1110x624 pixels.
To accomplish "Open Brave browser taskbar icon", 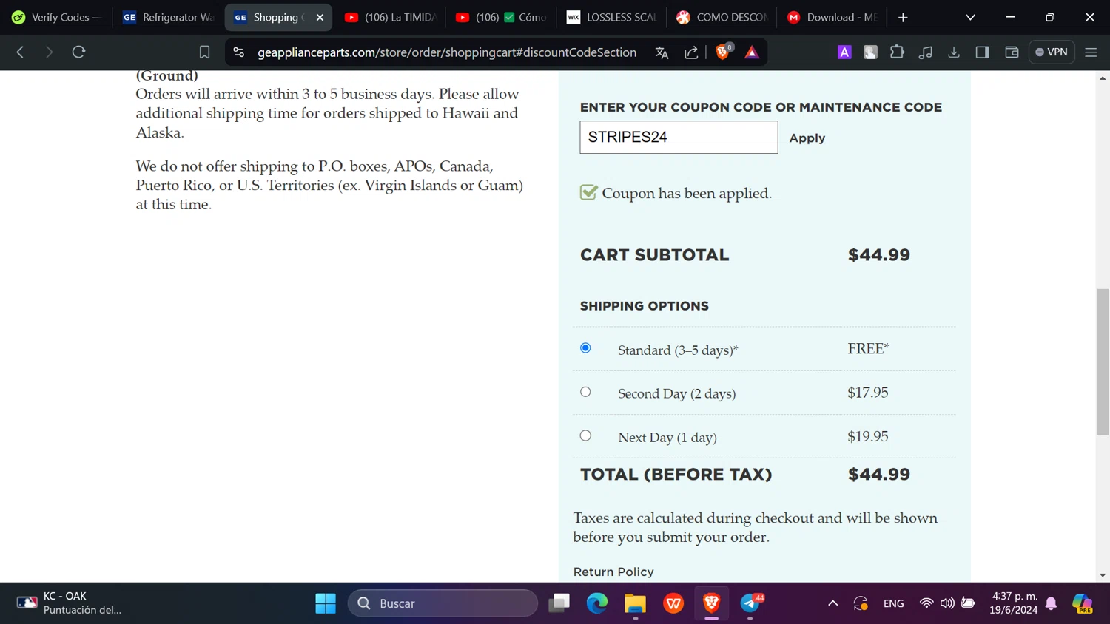I will tap(712, 603).
